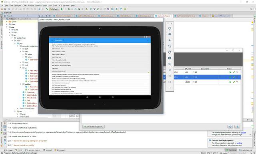The image size is (256, 154).
Task: Collapse the ui package in the project tree
Action: click(20, 68)
